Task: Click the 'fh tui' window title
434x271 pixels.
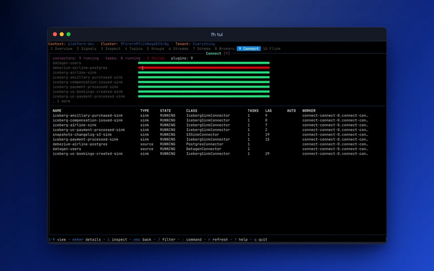Action: click(x=217, y=34)
